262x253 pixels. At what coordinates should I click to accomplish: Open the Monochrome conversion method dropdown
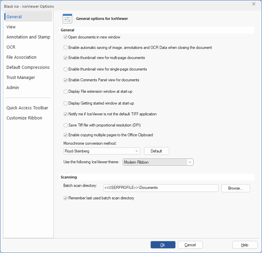tap(102, 151)
